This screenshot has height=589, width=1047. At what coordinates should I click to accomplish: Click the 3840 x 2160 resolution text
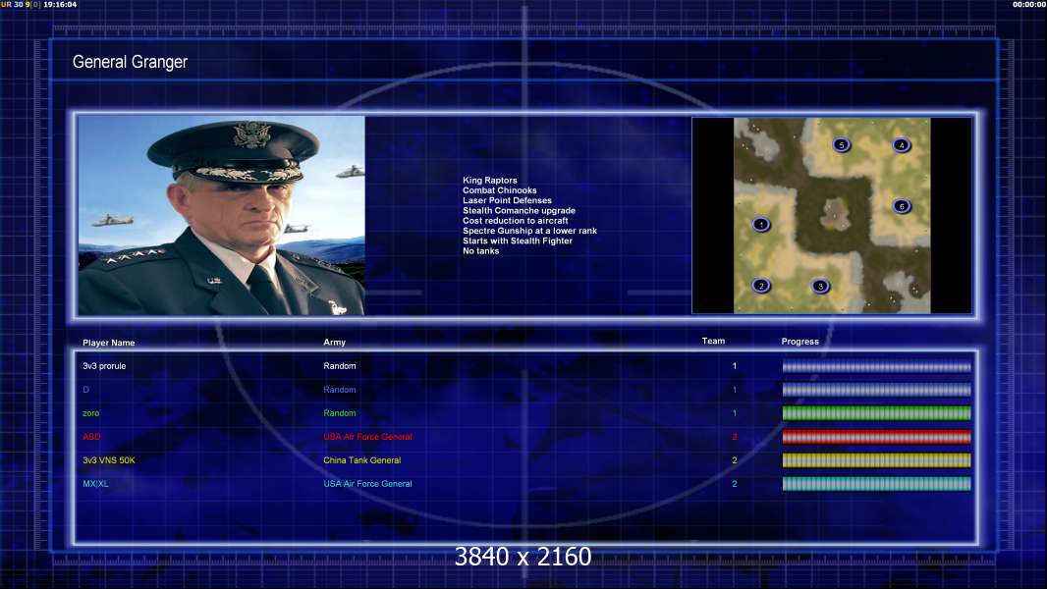tap(523, 557)
